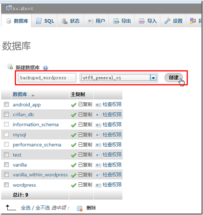Open the vanilla_within_wordpress database link
203x215 pixels.
click(x=40, y=175)
